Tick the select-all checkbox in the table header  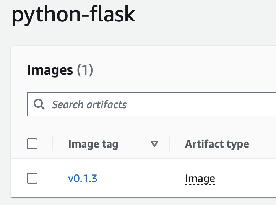coord(32,144)
